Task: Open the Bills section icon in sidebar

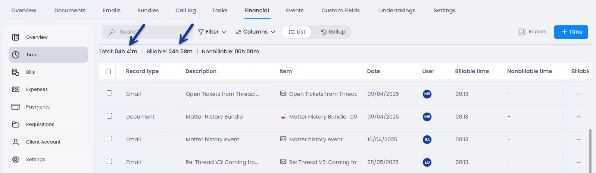Action: coord(16,72)
